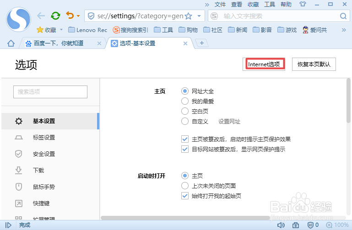352x230 pixels.
Task: Select 主页 under 启动时打开
Action: pos(185,176)
